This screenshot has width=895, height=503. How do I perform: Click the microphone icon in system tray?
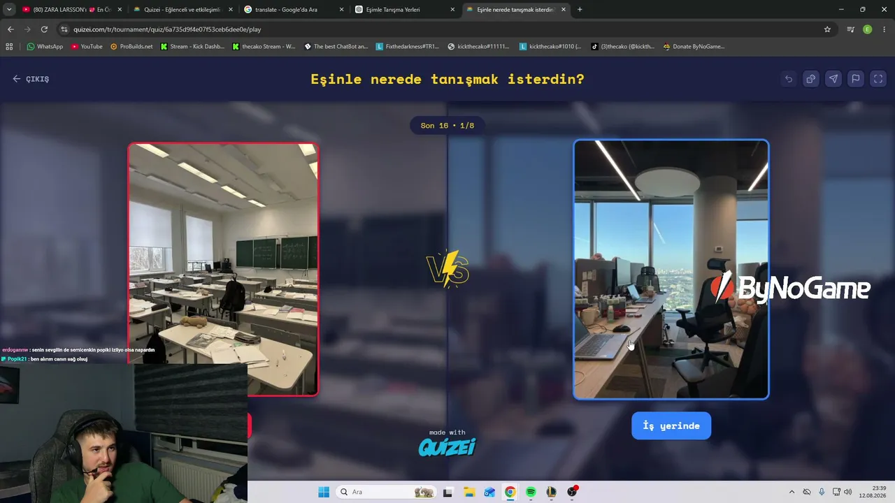coord(822,492)
